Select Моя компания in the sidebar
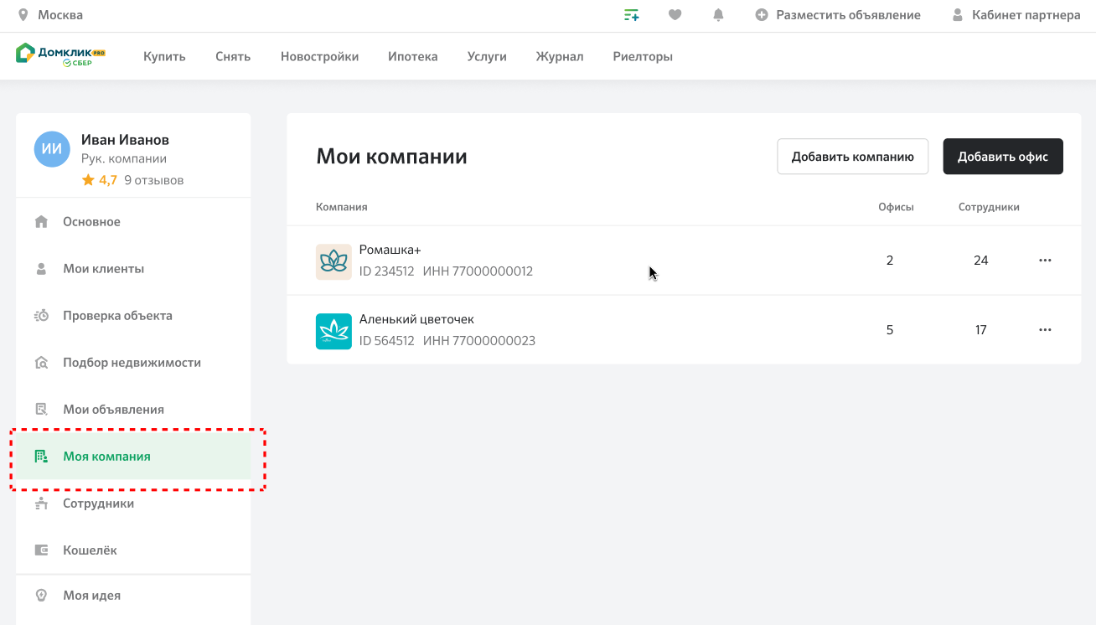Viewport: 1096px width, 625px height. [x=133, y=457]
